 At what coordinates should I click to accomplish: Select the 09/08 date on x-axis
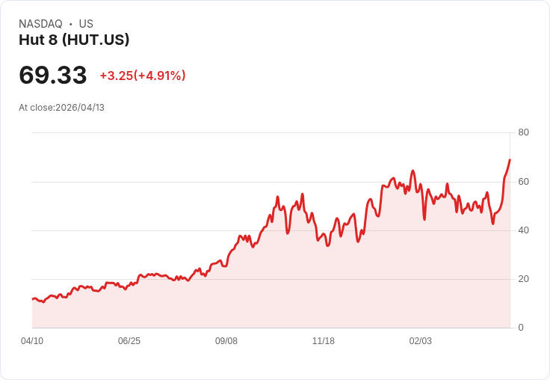(x=226, y=341)
